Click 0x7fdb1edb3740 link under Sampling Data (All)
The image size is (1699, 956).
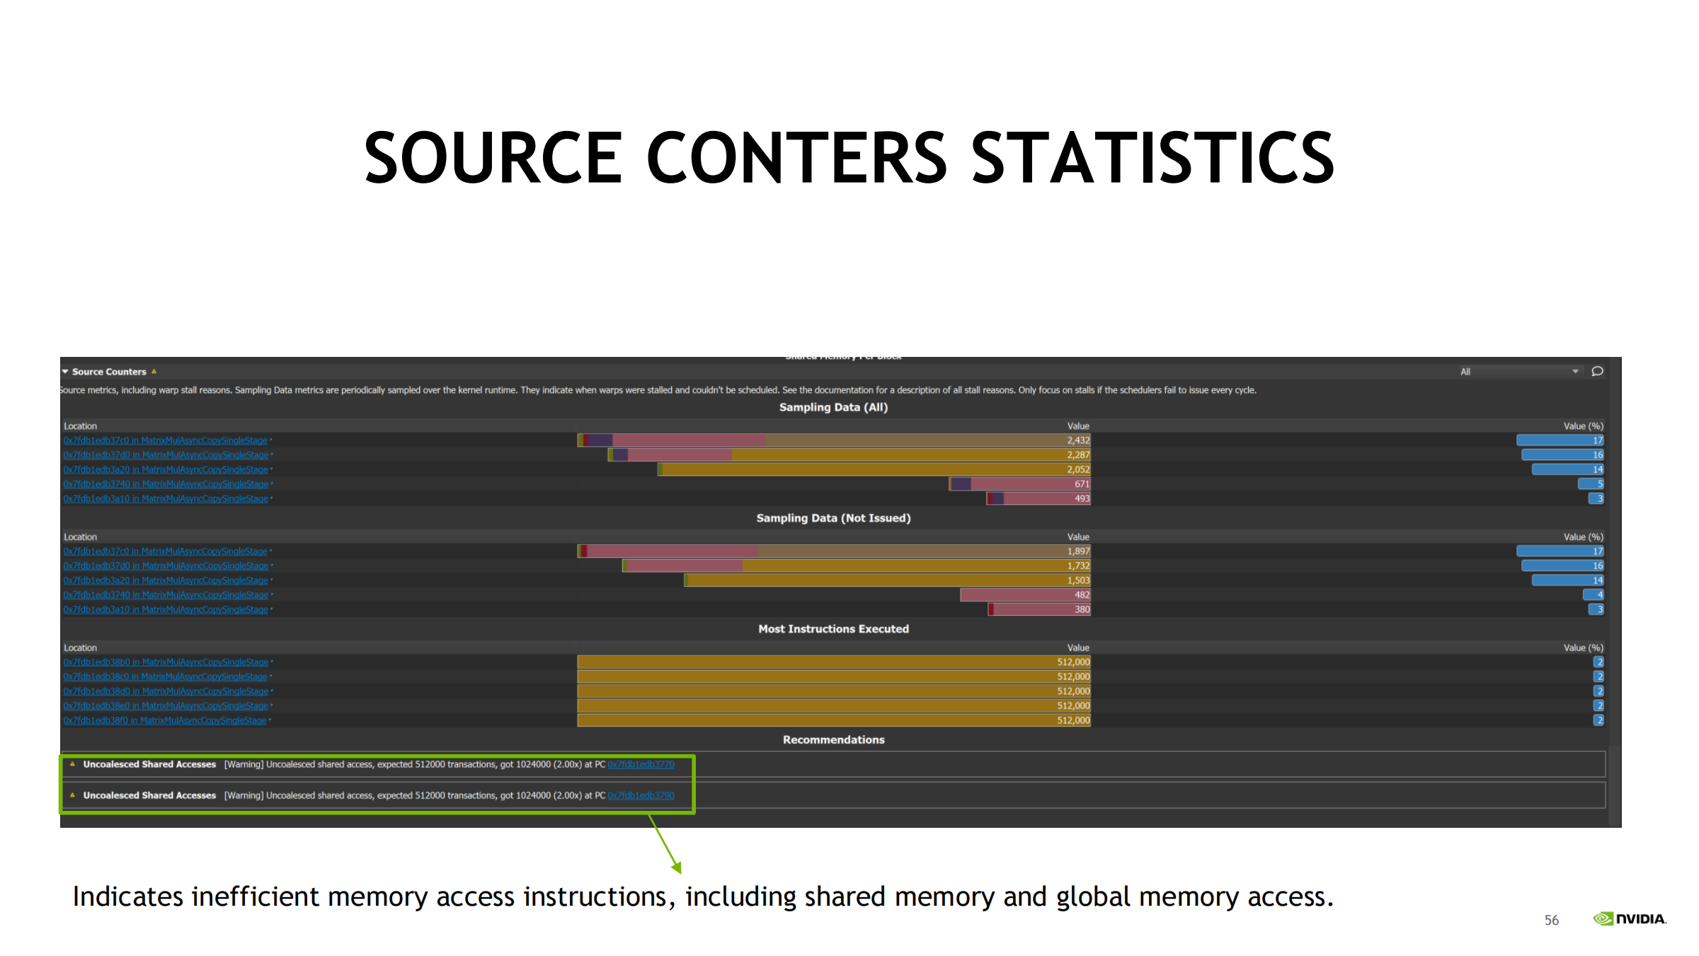click(x=165, y=484)
